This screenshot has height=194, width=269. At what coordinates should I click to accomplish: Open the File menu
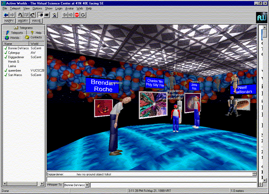tap(5, 8)
